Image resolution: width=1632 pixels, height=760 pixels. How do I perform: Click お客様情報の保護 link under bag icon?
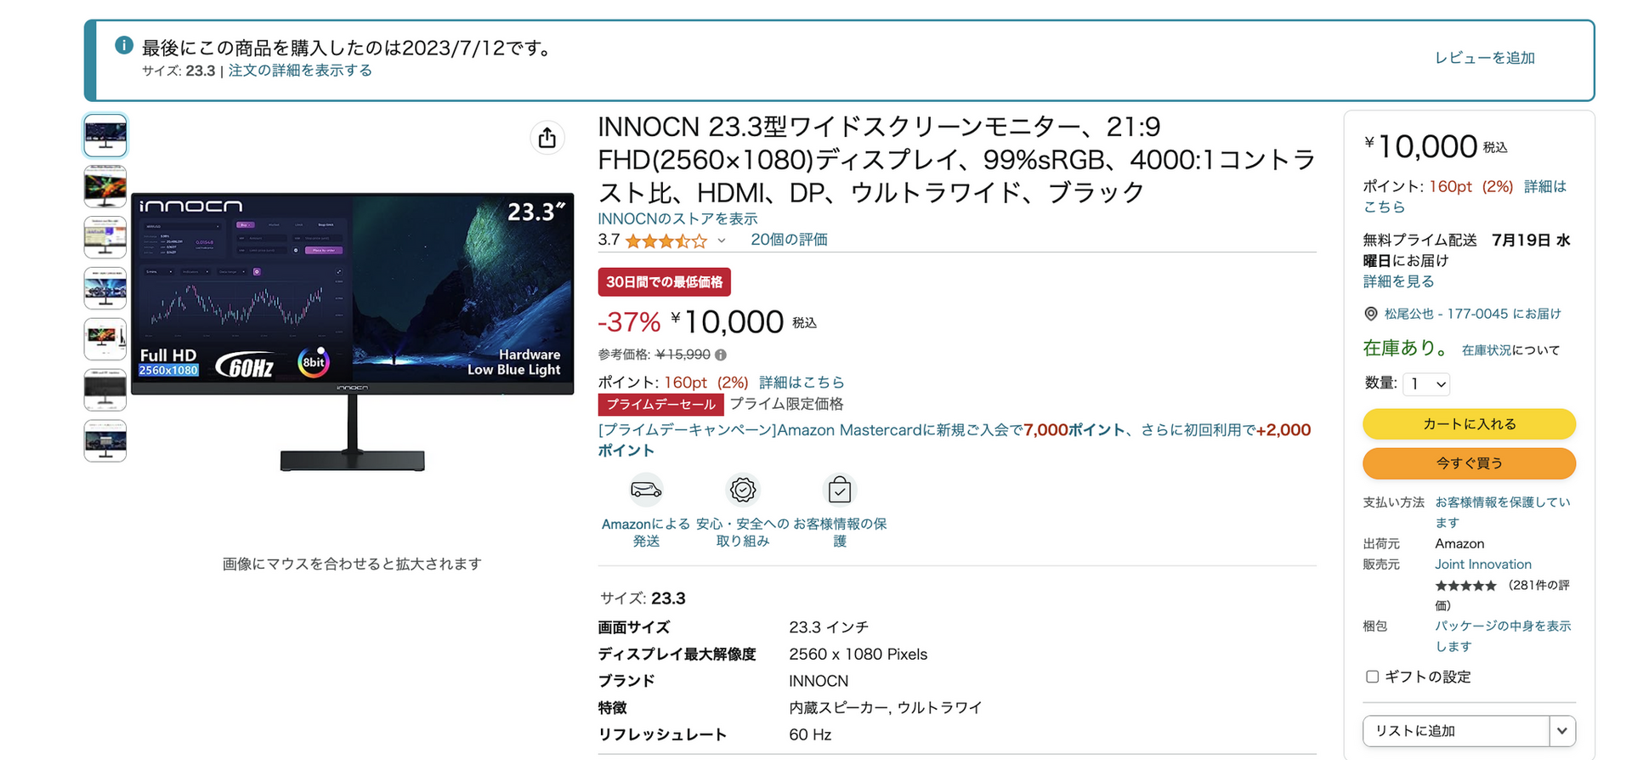(x=840, y=533)
